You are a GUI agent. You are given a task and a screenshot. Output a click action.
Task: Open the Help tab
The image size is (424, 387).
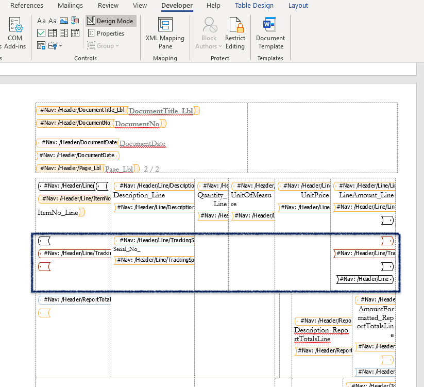(x=213, y=5)
